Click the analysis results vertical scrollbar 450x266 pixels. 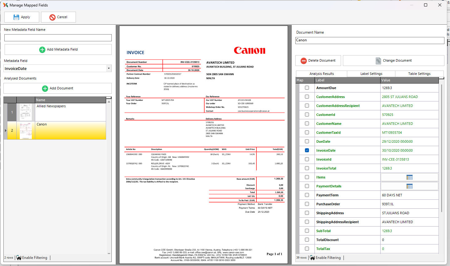click(x=442, y=148)
